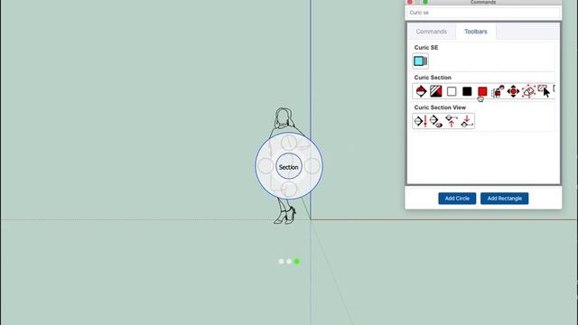Image resolution: width=578 pixels, height=325 pixels.
Task: Click the left empty slot of radial menu
Action: [x=266, y=166]
